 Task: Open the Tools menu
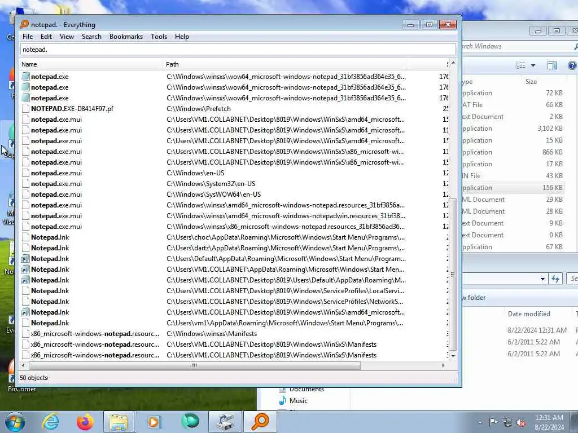[159, 37]
